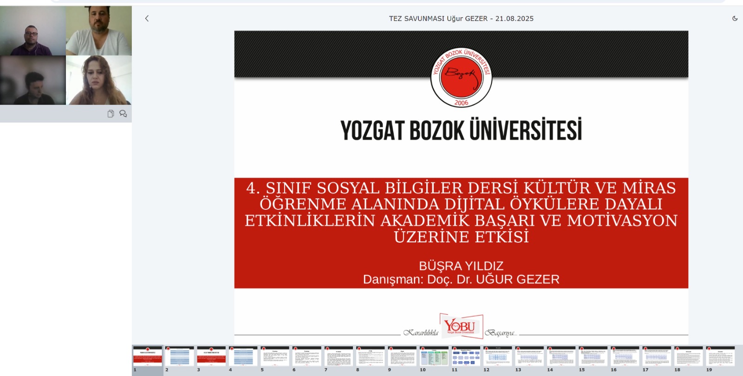Viewport: 743px width, 376px height.
Task: Open slide thumbnail 8
Action: [x=370, y=357]
